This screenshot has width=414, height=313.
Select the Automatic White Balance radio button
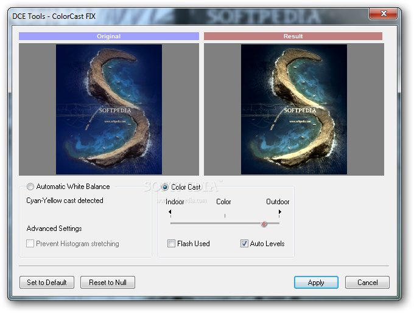pyautogui.click(x=30, y=187)
